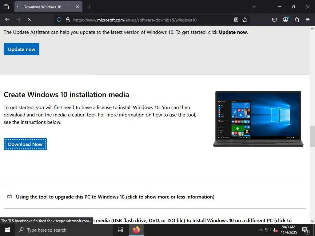Stop loading the current page
The width and height of the screenshot is (315, 236).
click(x=29, y=20)
